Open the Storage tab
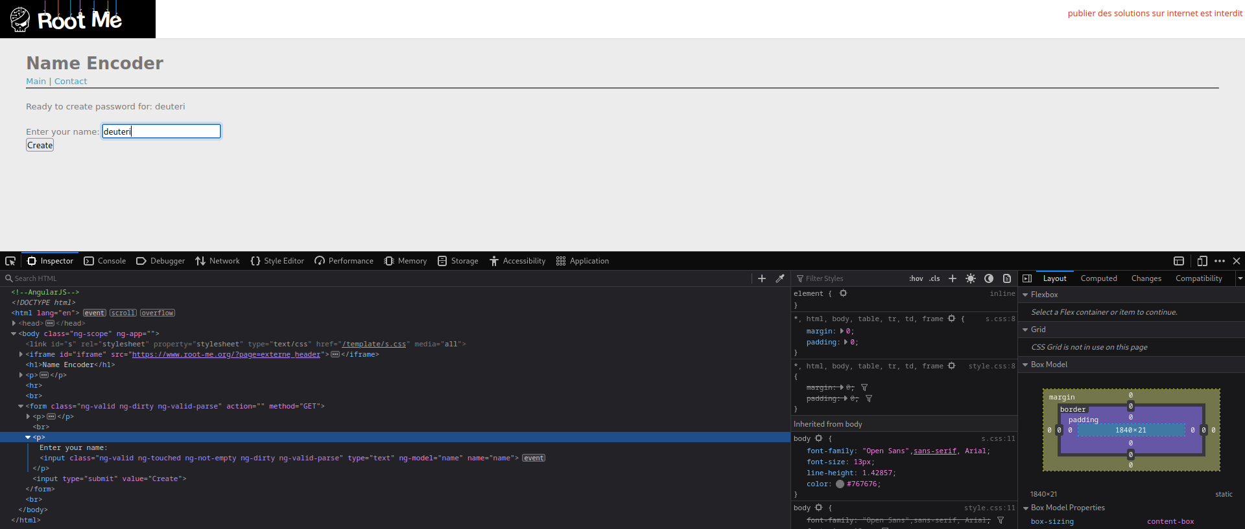1245x529 pixels. pos(458,261)
